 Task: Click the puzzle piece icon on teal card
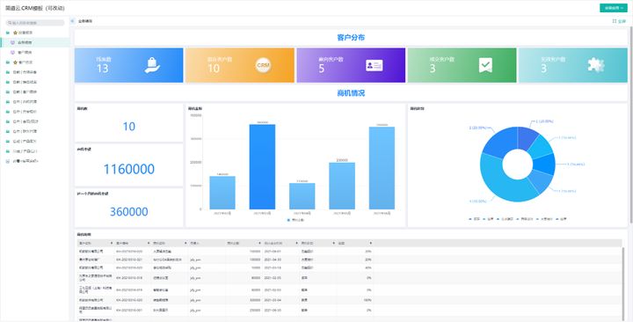tap(596, 65)
